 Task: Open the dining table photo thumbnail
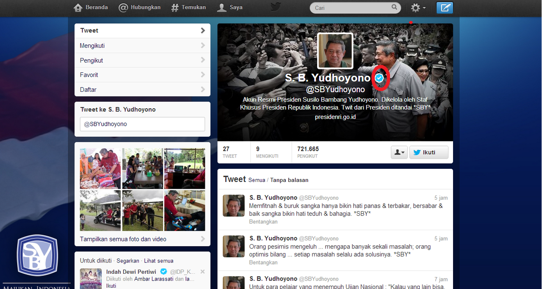pos(143,168)
